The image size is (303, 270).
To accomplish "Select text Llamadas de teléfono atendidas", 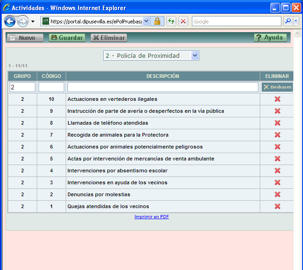I will (107, 123).
